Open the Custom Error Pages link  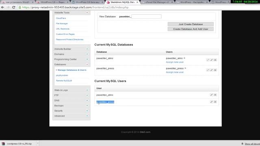(65, 34)
